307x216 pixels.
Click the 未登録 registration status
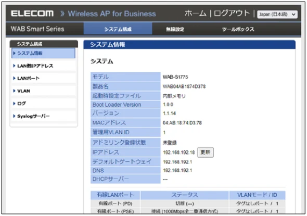click(x=170, y=143)
